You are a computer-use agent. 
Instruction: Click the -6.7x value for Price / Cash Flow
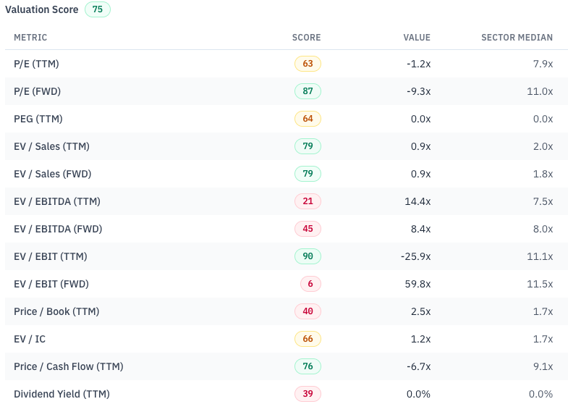pos(418,367)
